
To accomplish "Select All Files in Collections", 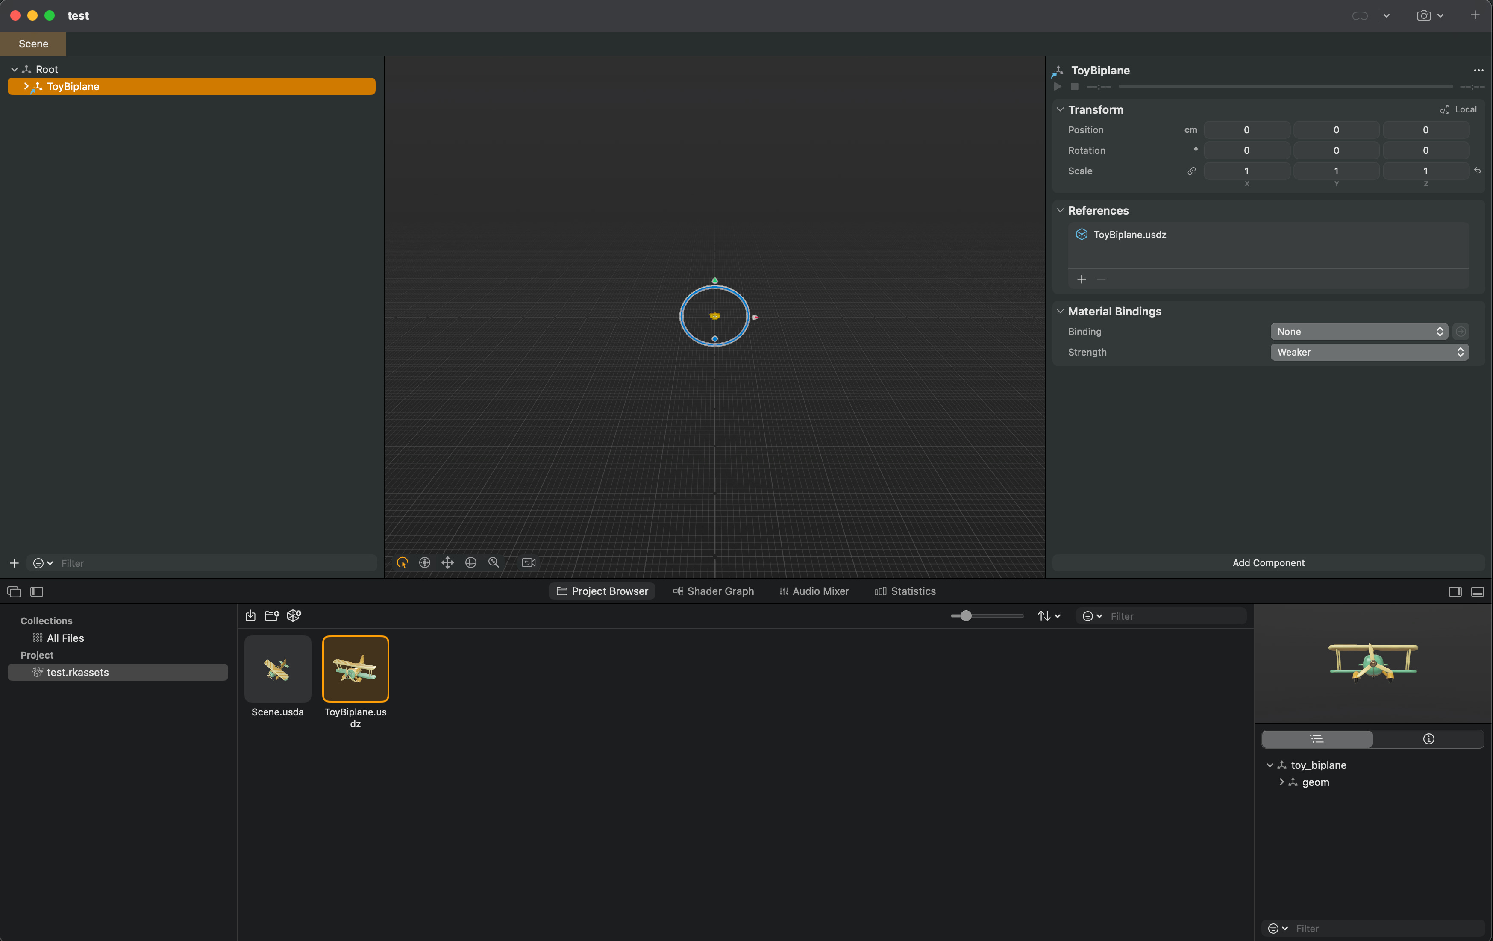I will tap(65, 638).
